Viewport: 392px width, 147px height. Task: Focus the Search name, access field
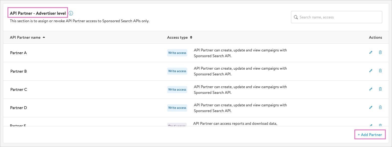pyautogui.click(x=338, y=17)
